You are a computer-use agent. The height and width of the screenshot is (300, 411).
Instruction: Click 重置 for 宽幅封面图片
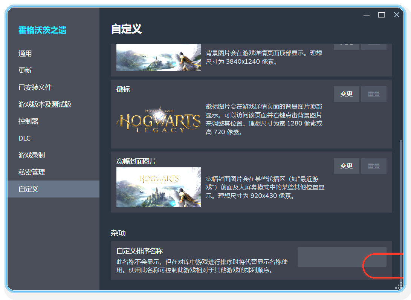pos(374,166)
